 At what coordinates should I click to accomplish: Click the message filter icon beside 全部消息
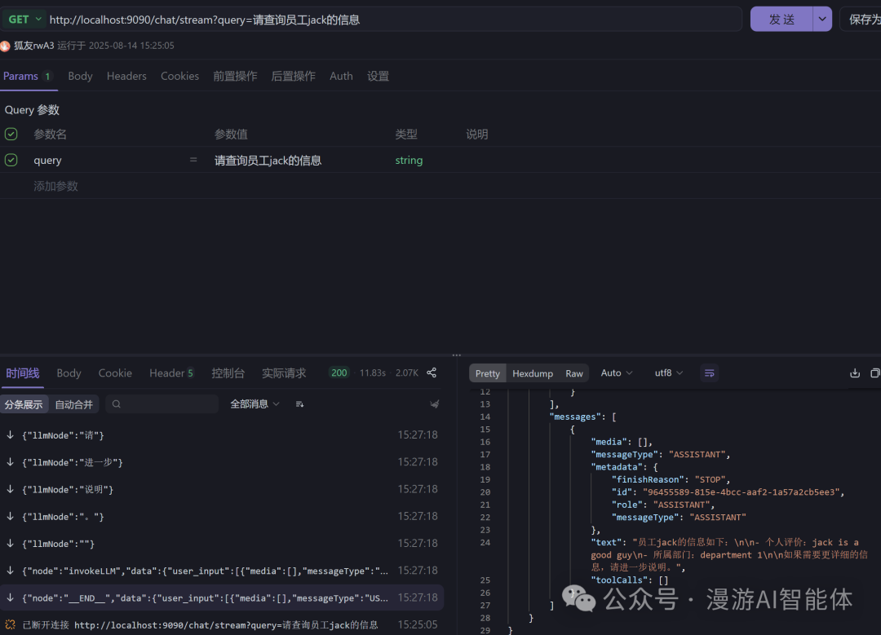[299, 403]
